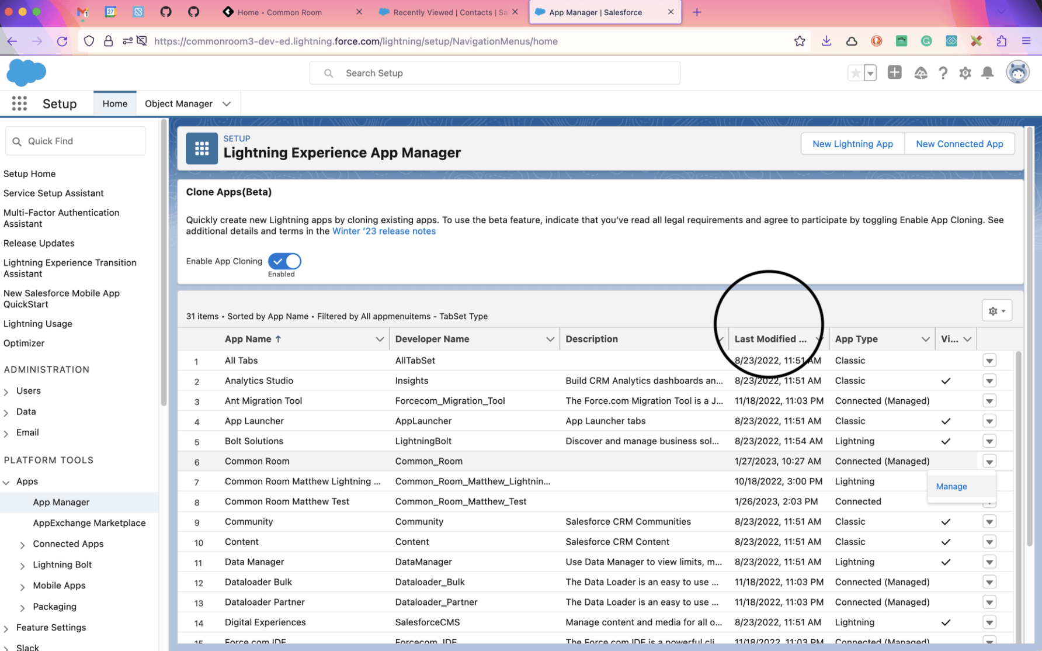Go back in browser history
The width and height of the screenshot is (1042, 651).
point(12,41)
